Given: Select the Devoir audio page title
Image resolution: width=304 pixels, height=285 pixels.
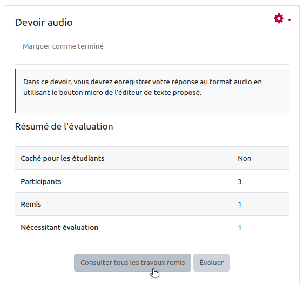Looking at the screenshot, I should [x=44, y=22].
